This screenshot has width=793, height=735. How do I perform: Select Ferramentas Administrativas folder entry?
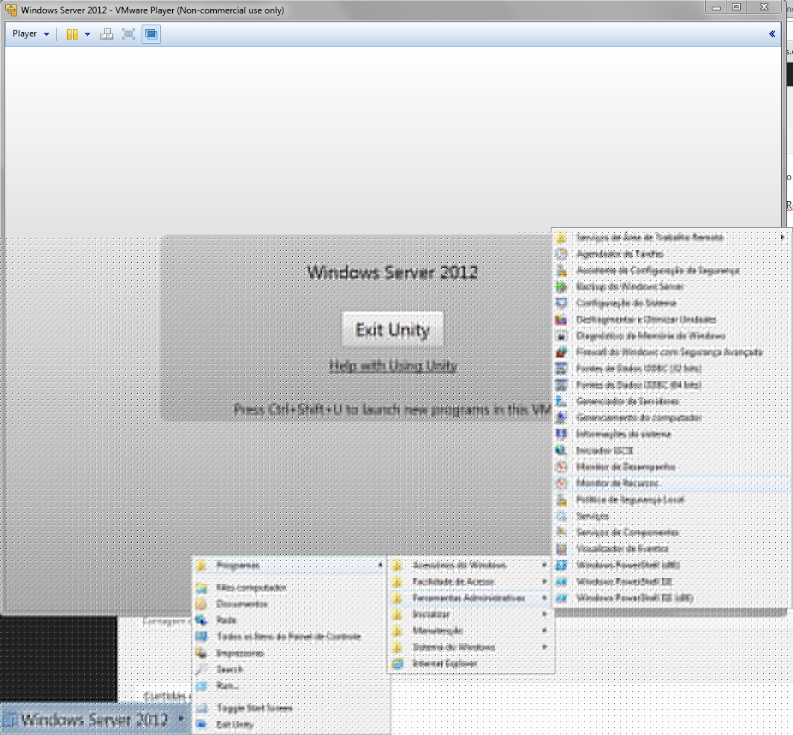(x=471, y=597)
